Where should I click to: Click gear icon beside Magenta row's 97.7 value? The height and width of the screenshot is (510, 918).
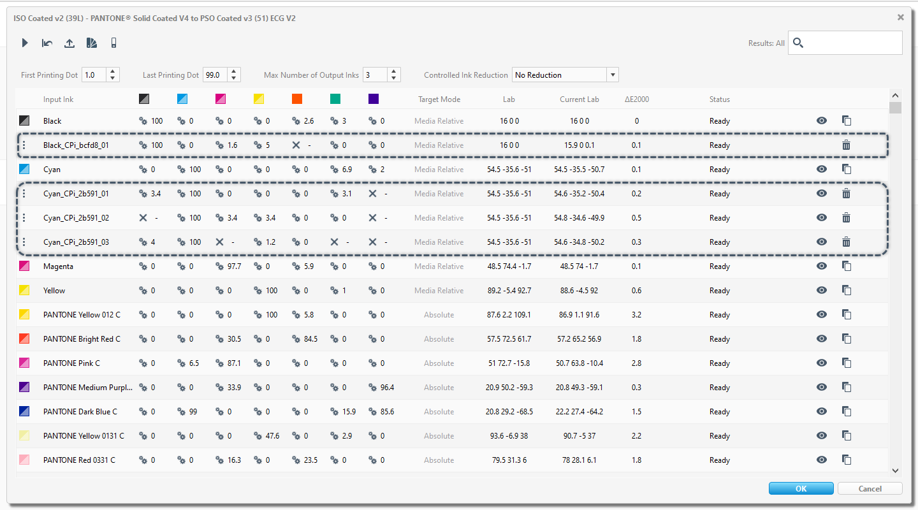point(219,266)
